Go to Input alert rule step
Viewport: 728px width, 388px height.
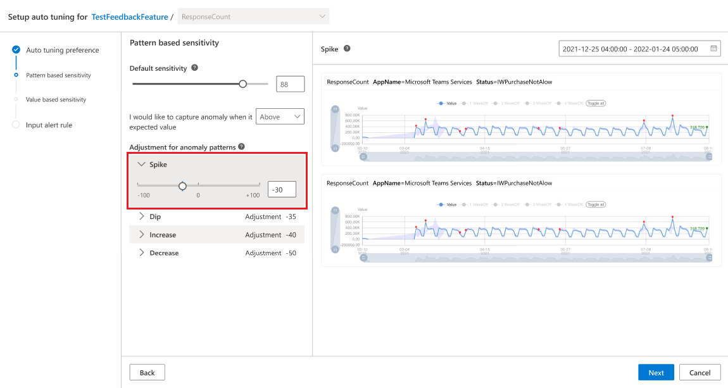49,125
